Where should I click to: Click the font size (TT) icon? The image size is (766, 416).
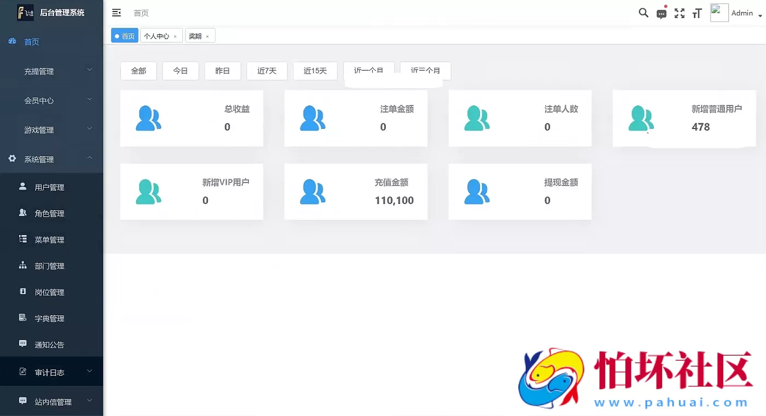tap(697, 13)
